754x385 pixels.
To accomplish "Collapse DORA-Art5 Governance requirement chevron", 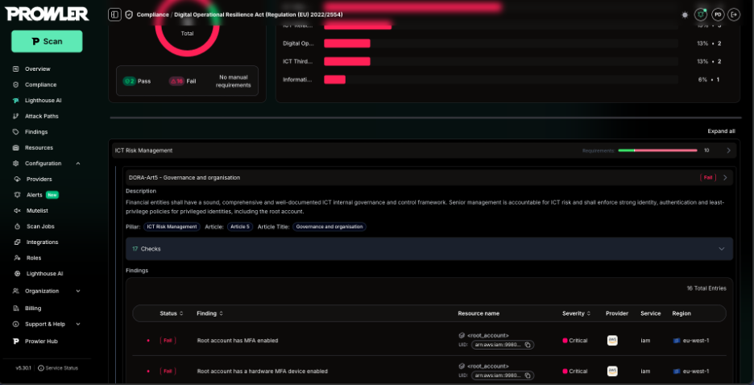I will click(725, 177).
